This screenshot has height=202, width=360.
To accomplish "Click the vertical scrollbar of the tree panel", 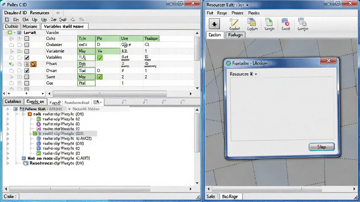I will 197,133.
